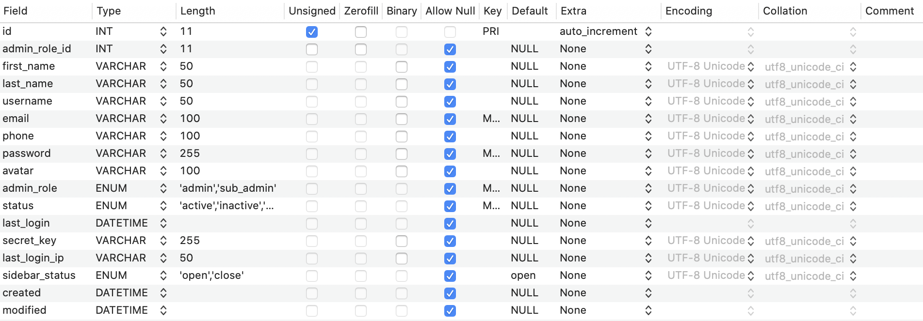The height and width of the screenshot is (321, 923).
Task: Enable Zerofill for admin_role_id field
Action: [x=361, y=49]
